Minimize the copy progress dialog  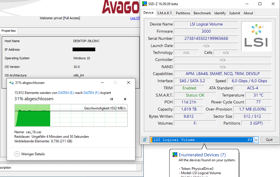pos(102,82)
